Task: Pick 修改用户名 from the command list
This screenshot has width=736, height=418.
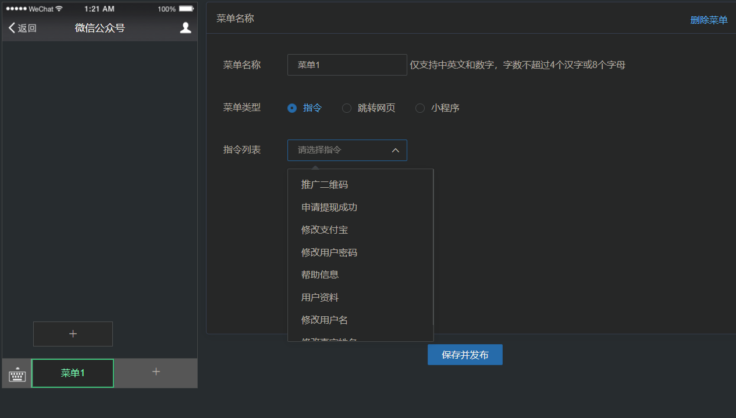Action: pos(361,320)
